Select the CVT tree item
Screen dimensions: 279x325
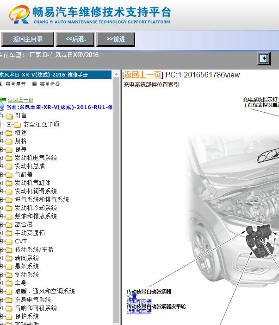click(x=21, y=241)
